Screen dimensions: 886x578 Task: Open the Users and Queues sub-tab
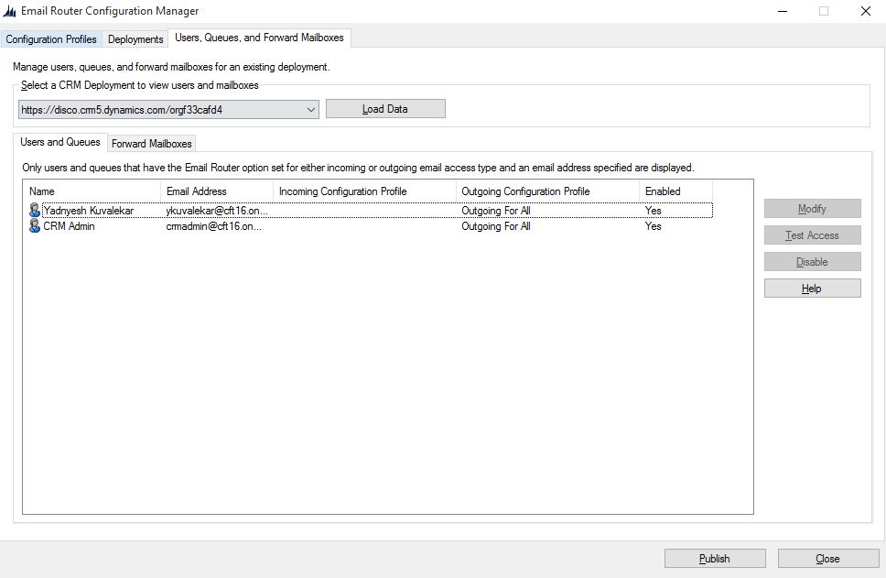click(x=60, y=142)
